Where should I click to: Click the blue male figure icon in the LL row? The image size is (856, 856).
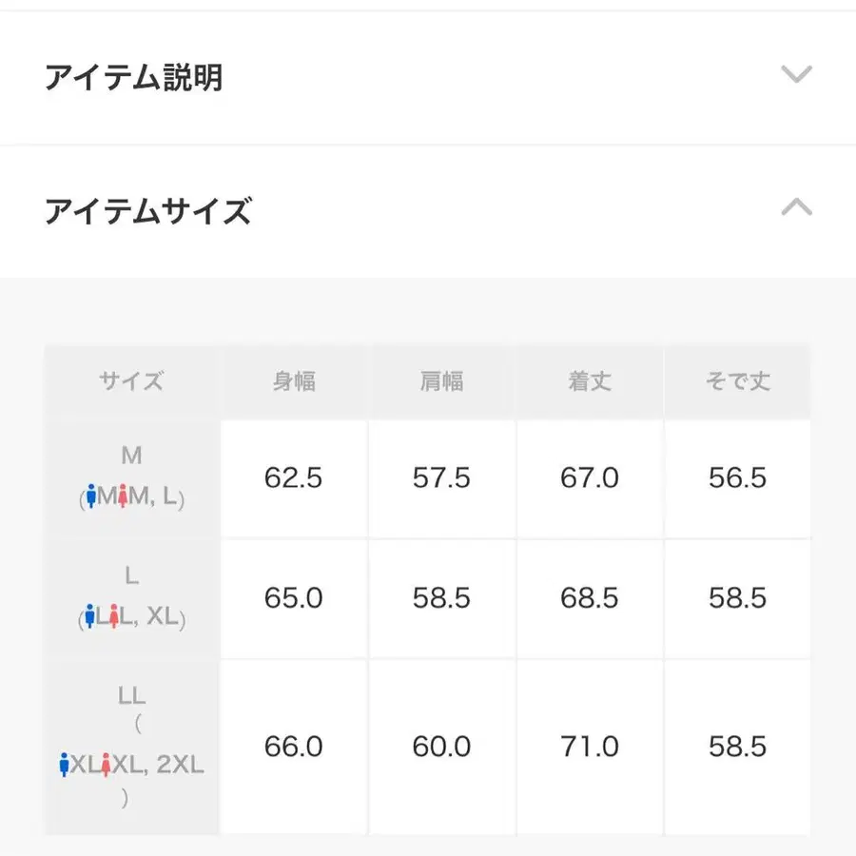click(x=67, y=763)
